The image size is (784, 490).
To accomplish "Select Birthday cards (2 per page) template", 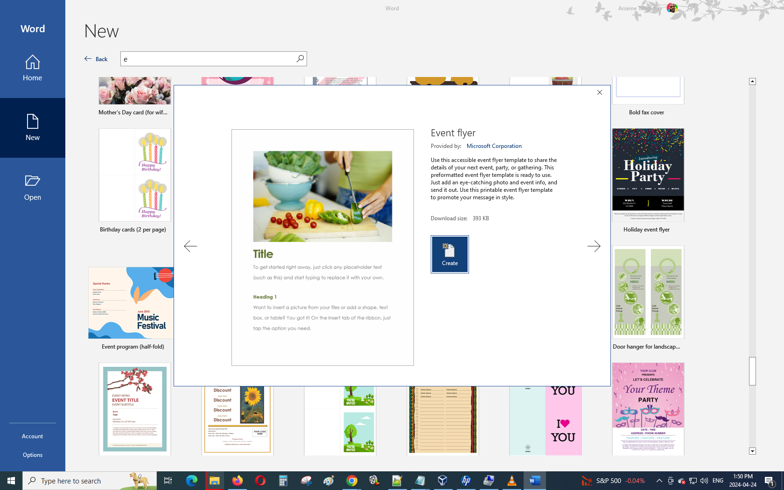I will [x=135, y=175].
